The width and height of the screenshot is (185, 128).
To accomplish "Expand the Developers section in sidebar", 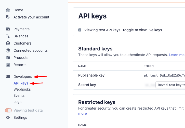I will [23, 77].
